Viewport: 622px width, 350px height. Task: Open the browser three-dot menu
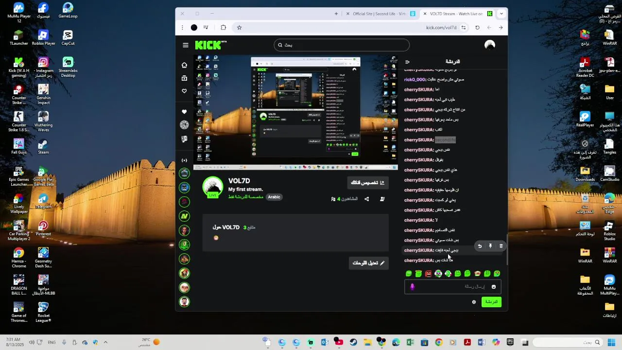[182, 28]
